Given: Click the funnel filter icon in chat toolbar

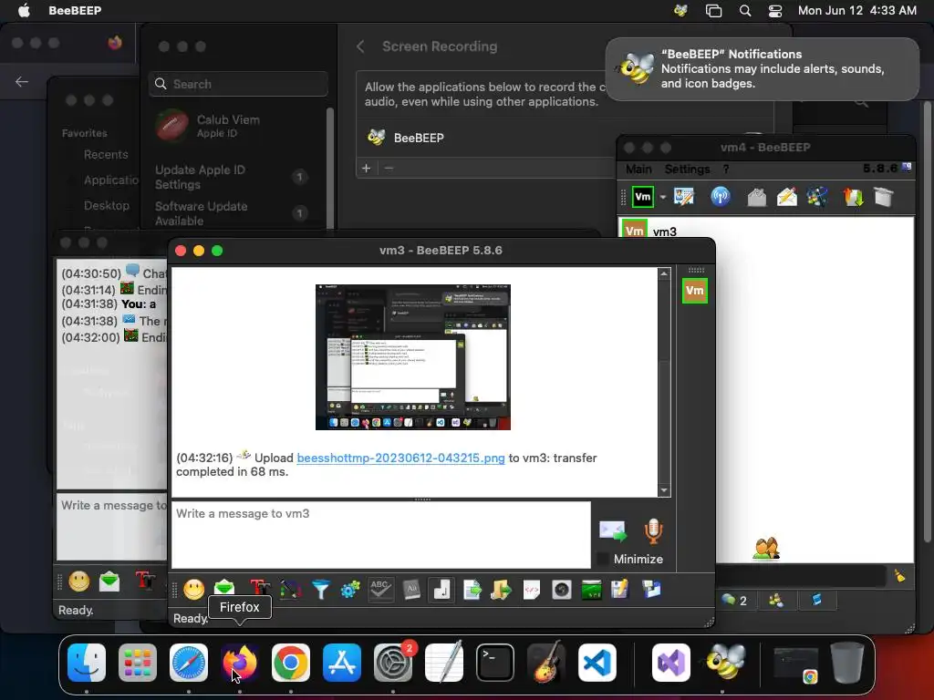Looking at the screenshot, I should (x=320, y=590).
